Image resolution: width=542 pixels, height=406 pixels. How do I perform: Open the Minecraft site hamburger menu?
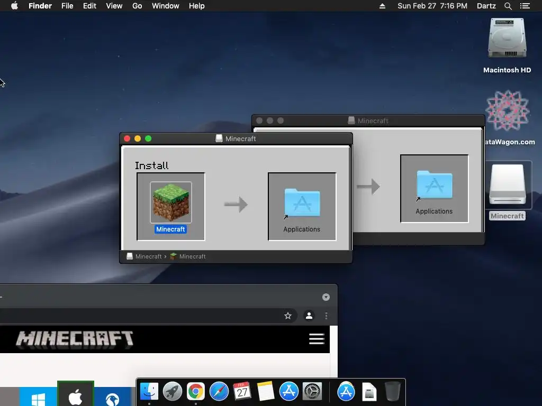click(x=317, y=339)
